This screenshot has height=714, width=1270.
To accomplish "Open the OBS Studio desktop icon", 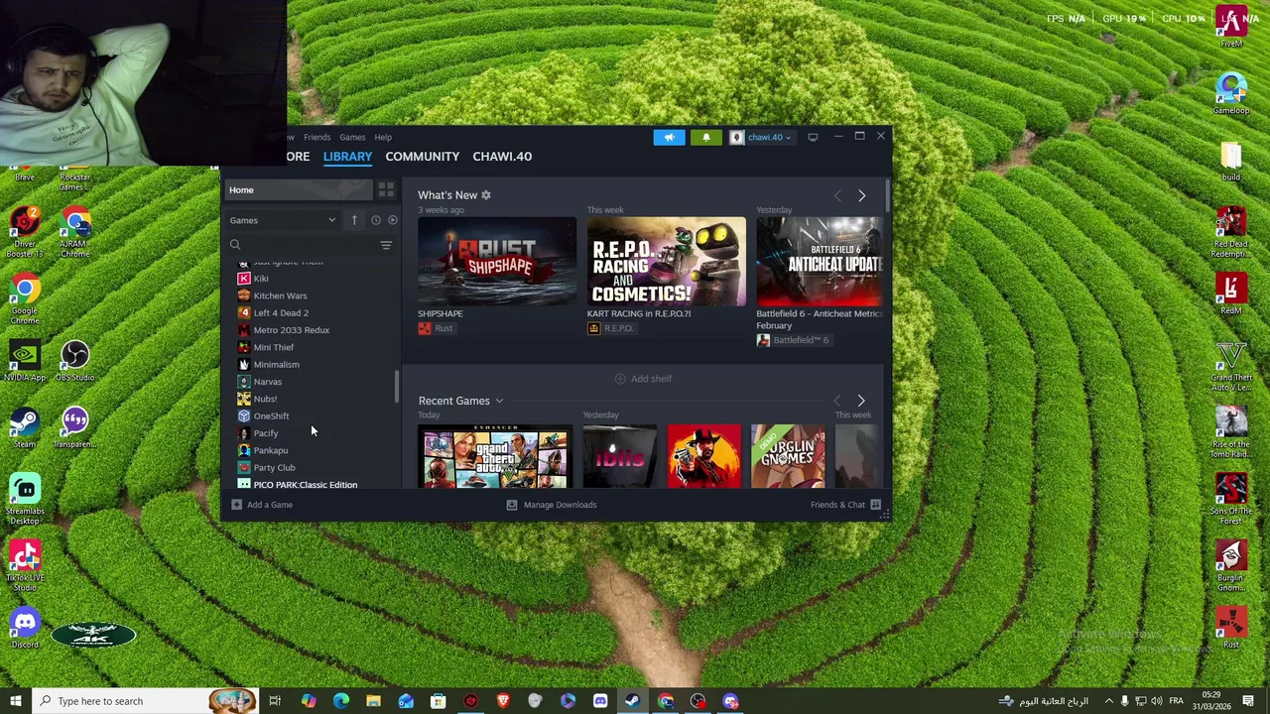I will tap(75, 360).
